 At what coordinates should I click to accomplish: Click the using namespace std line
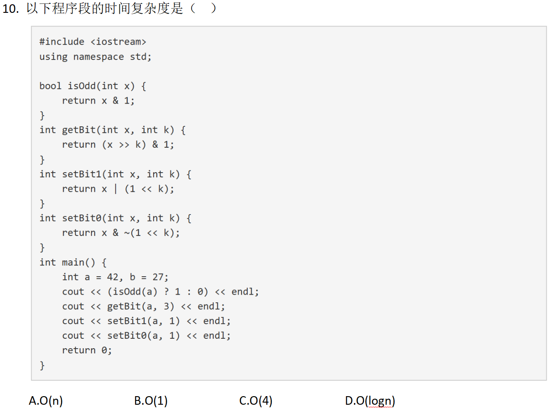(x=95, y=57)
